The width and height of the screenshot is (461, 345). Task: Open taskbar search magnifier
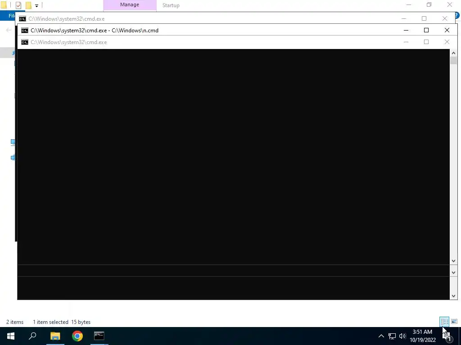(x=32, y=336)
